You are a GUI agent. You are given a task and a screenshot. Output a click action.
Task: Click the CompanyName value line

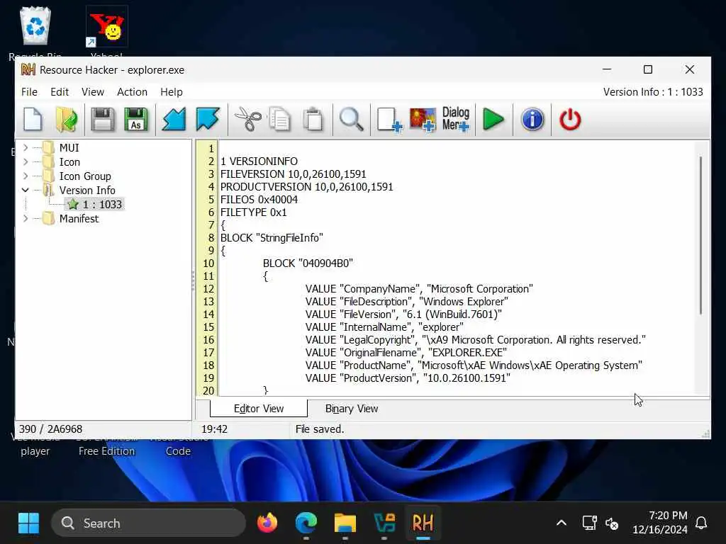coord(419,289)
